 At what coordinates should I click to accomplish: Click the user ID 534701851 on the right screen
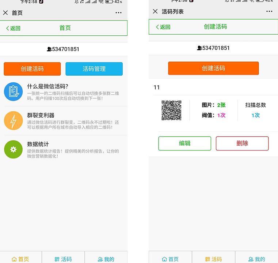tap(216, 48)
